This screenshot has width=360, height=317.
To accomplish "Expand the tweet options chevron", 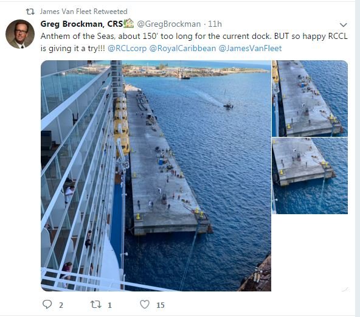I will point(343,24).
